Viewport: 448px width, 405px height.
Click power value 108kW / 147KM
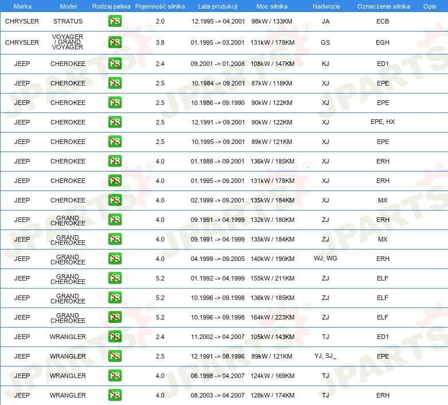click(x=272, y=64)
